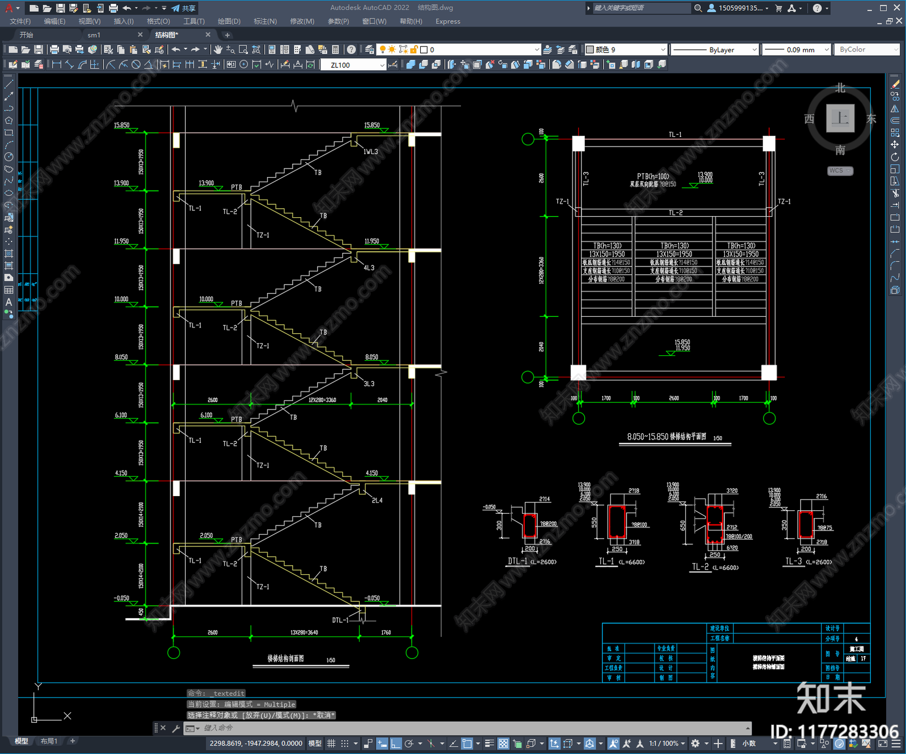
Task: Open the color dropdown showing 颜色 9
Action: click(626, 50)
